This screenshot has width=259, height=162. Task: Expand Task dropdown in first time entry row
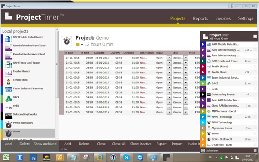click(186, 58)
